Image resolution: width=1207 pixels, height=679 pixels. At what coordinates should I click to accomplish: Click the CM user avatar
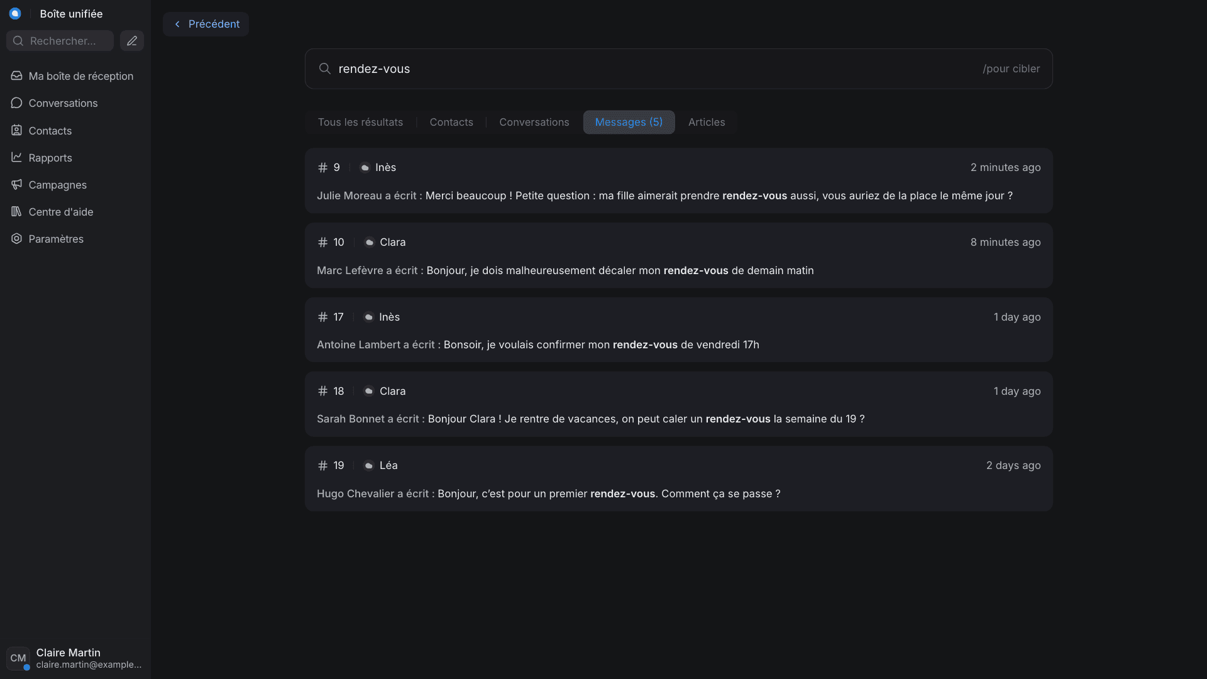coord(18,658)
